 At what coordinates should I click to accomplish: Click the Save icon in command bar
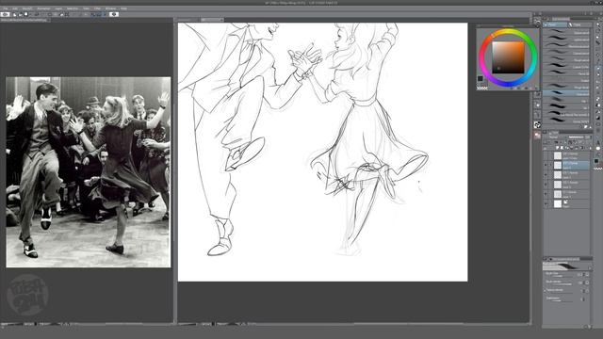25,15
